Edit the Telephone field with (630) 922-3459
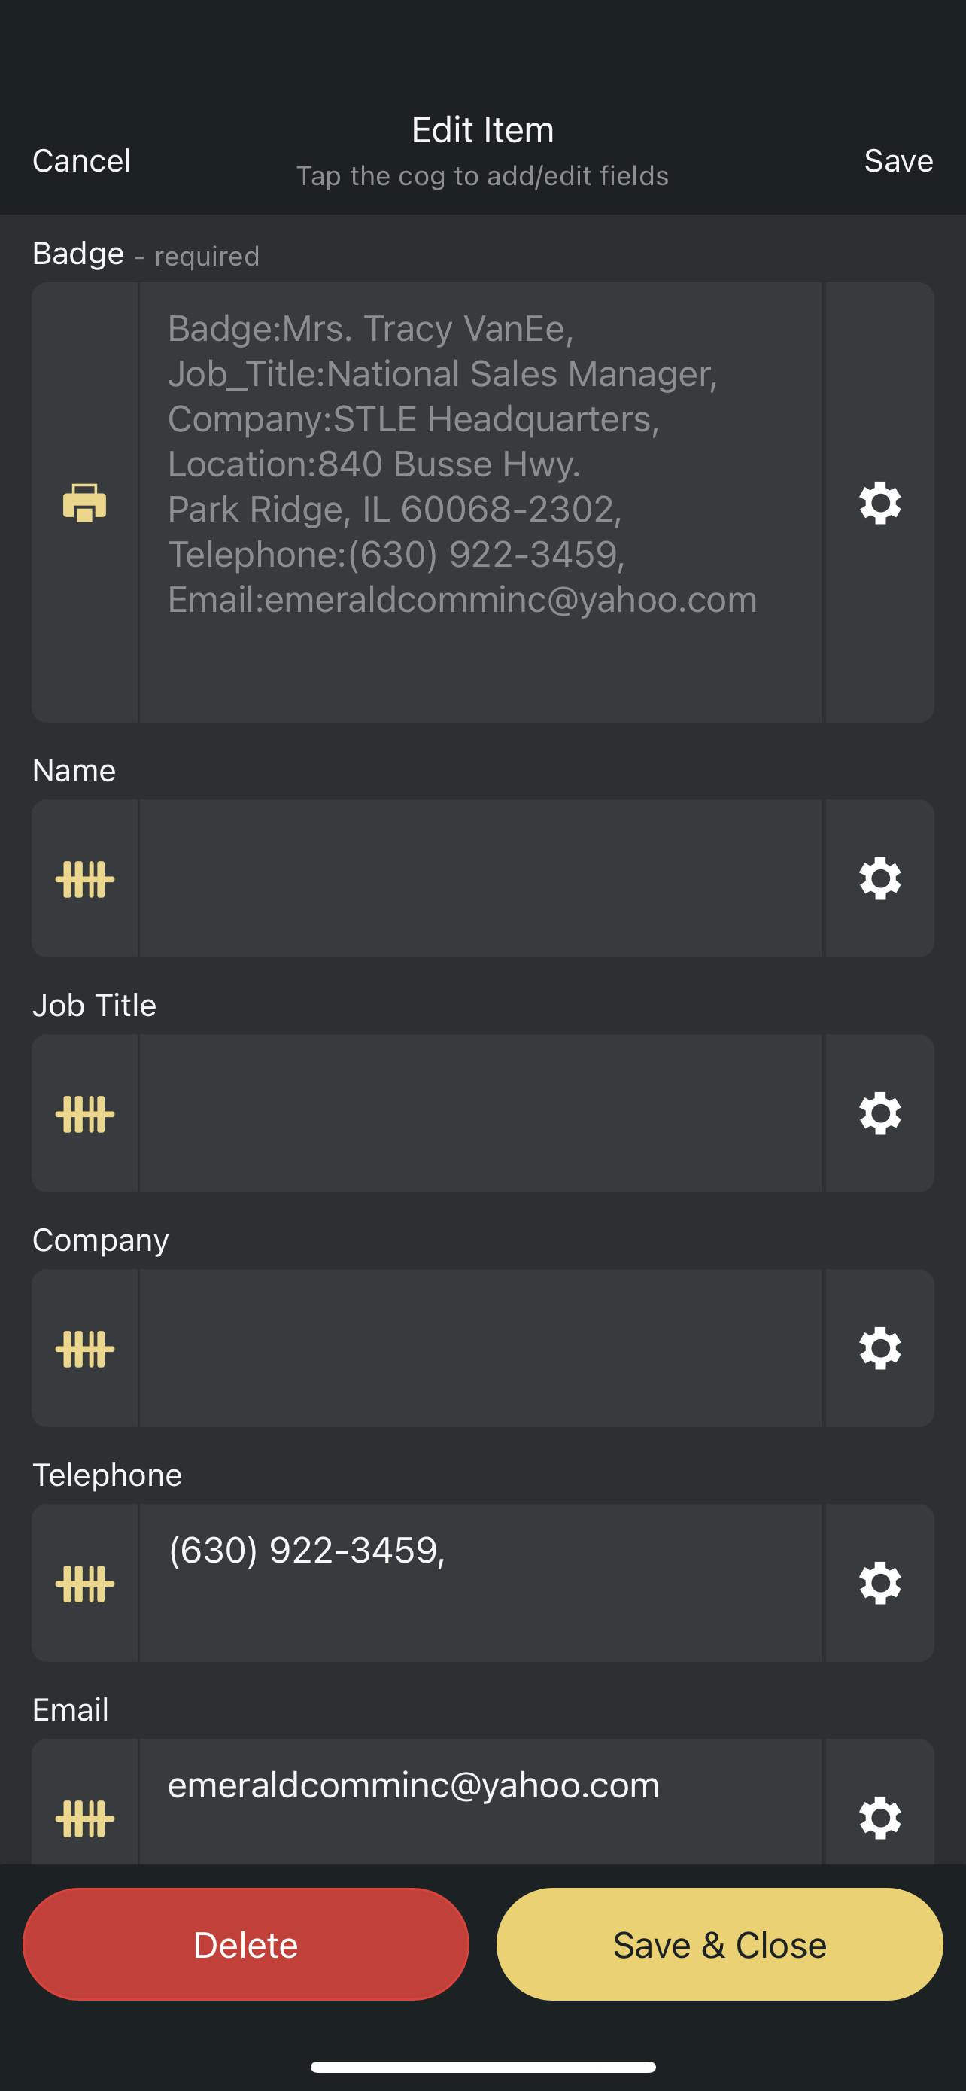This screenshot has height=2091, width=966. point(480,1583)
